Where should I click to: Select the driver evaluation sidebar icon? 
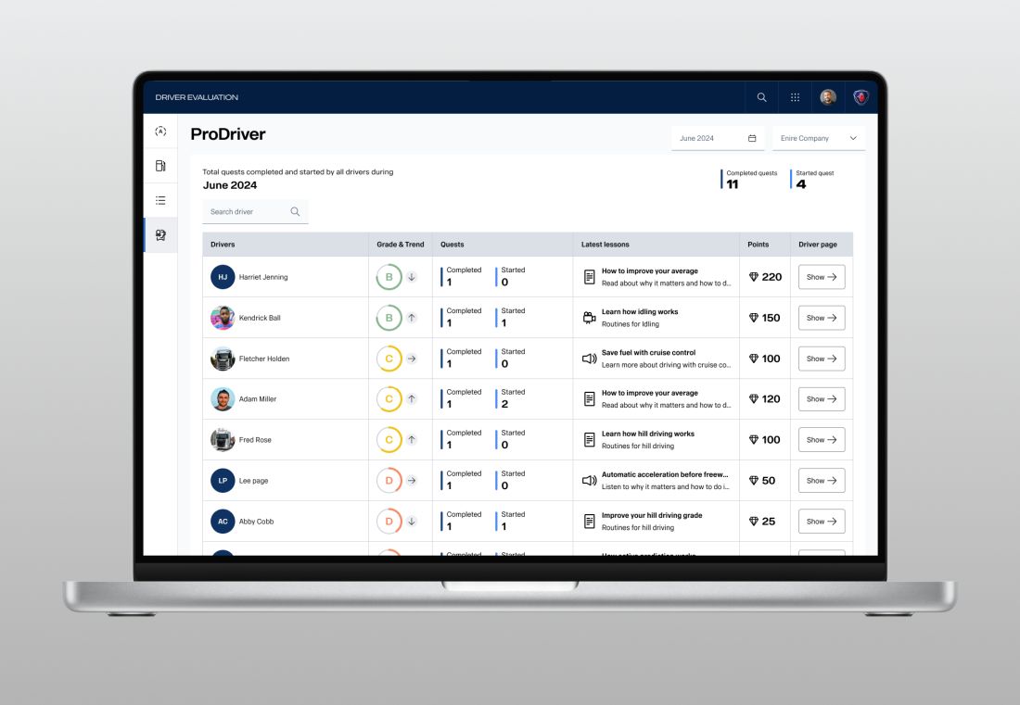pos(160,234)
